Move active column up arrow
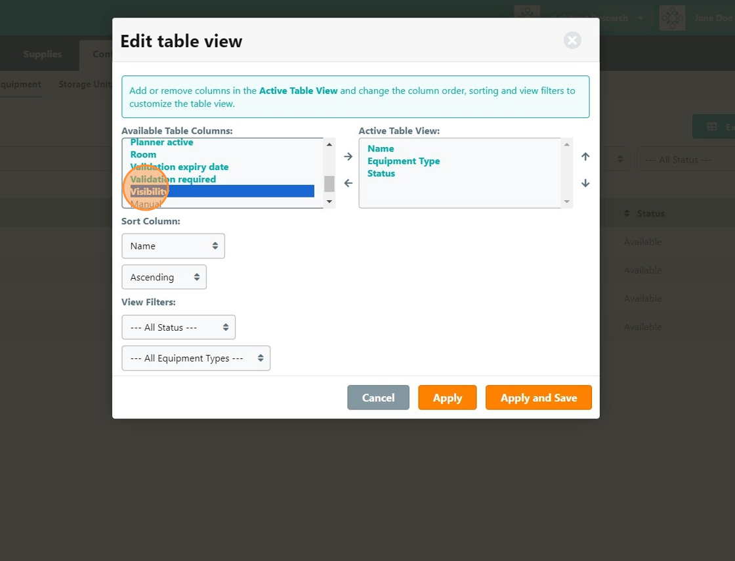Viewport: 735px width, 561px height. [x=585, y=157]
